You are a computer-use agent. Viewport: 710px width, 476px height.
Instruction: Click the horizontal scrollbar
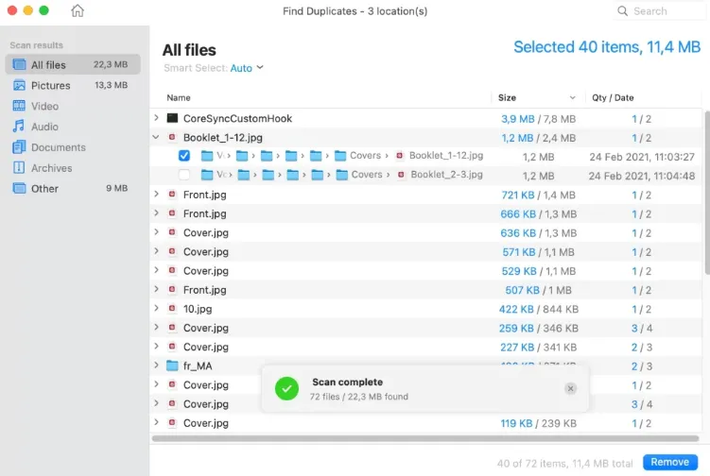[425, 438]
